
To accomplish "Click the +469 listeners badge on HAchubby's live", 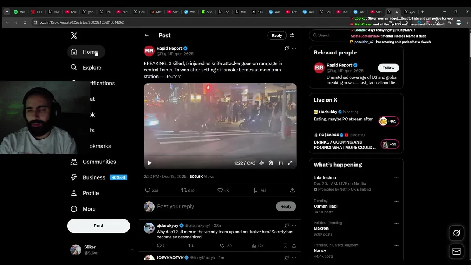I will coord(389,121).
